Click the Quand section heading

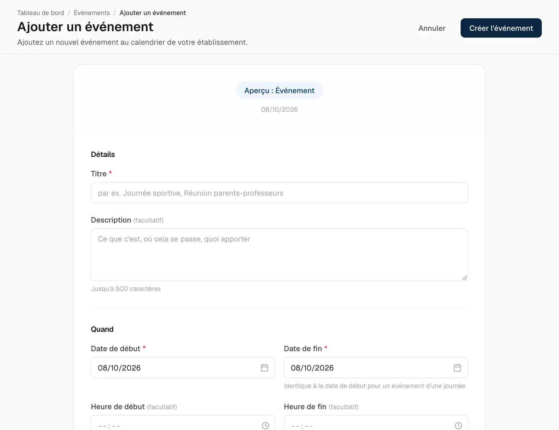tap(102, 329)
